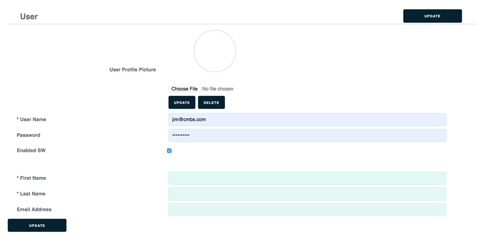Focus the User Name field containing jim@cmbs.com
Viewport: 478px width, 239px height.
coord(307,120)
